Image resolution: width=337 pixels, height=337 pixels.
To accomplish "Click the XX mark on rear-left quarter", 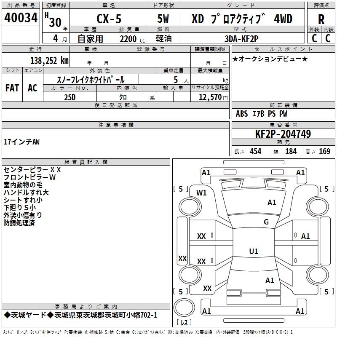I will point(207,288).
